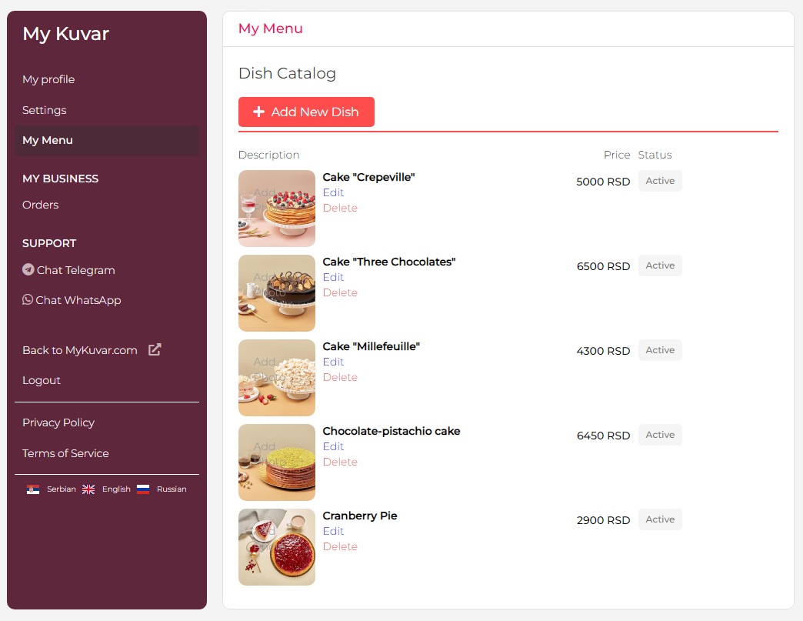Toggle Active status for Cranberry Pie
803x621 pixels.
pyautogui.click(x=660, y=519)
